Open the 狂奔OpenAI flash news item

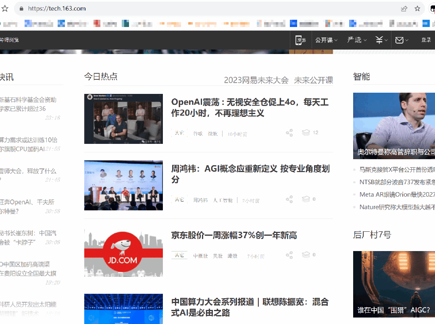[x=27, y=206]
